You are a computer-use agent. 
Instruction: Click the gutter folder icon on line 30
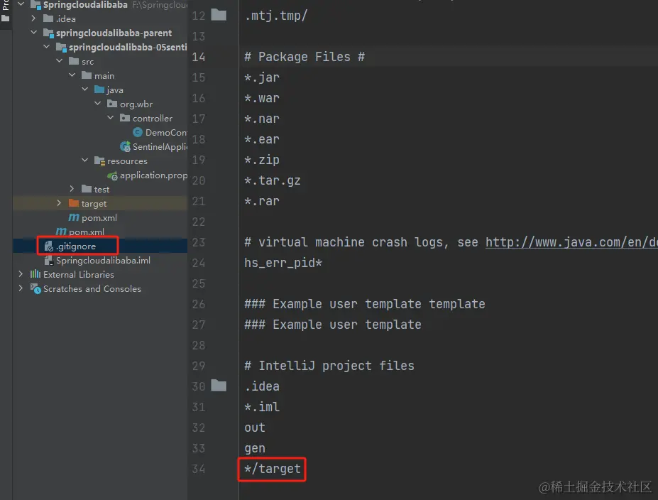(x=219, y=386)
